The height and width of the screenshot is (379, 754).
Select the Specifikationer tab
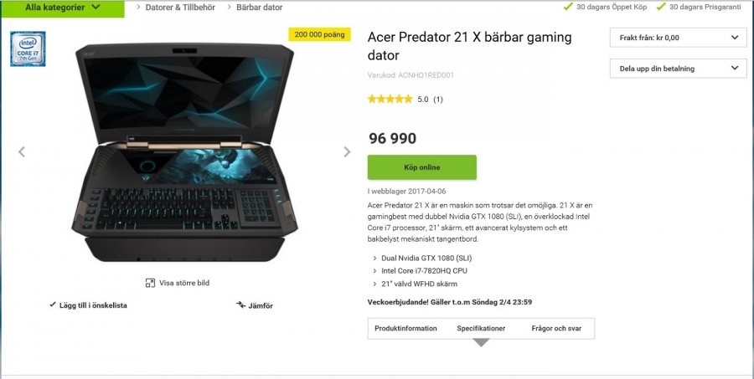click(481, 328)
